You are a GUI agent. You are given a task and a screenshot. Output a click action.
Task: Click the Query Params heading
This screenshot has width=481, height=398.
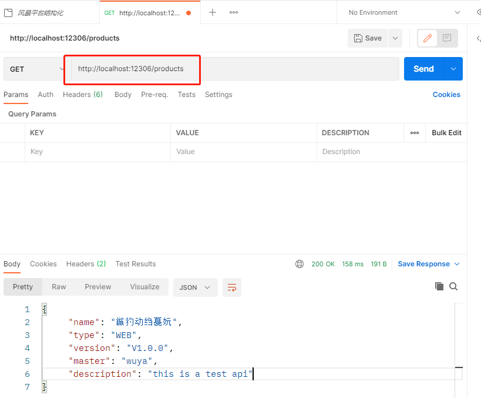32,114
